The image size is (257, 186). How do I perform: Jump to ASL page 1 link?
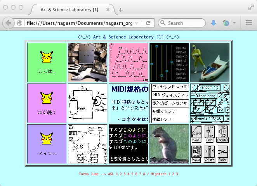pos(117,174)
